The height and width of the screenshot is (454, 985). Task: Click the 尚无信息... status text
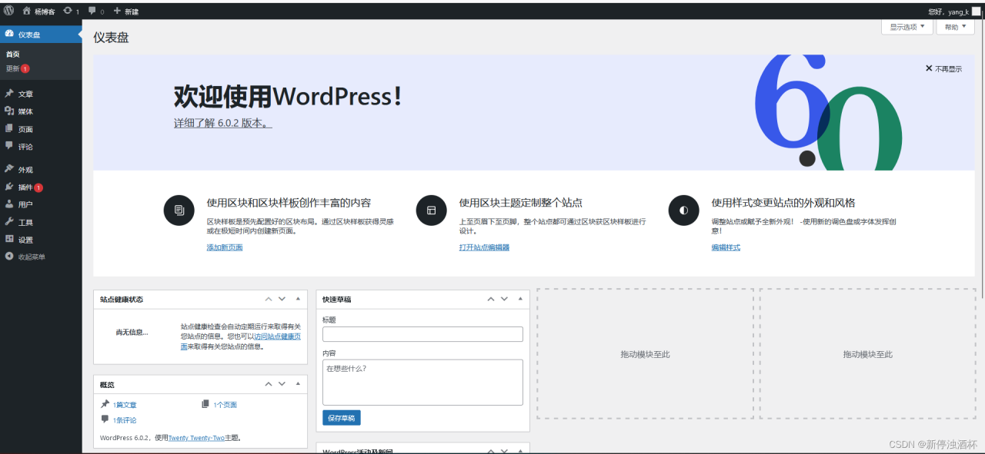click(132, 332)
